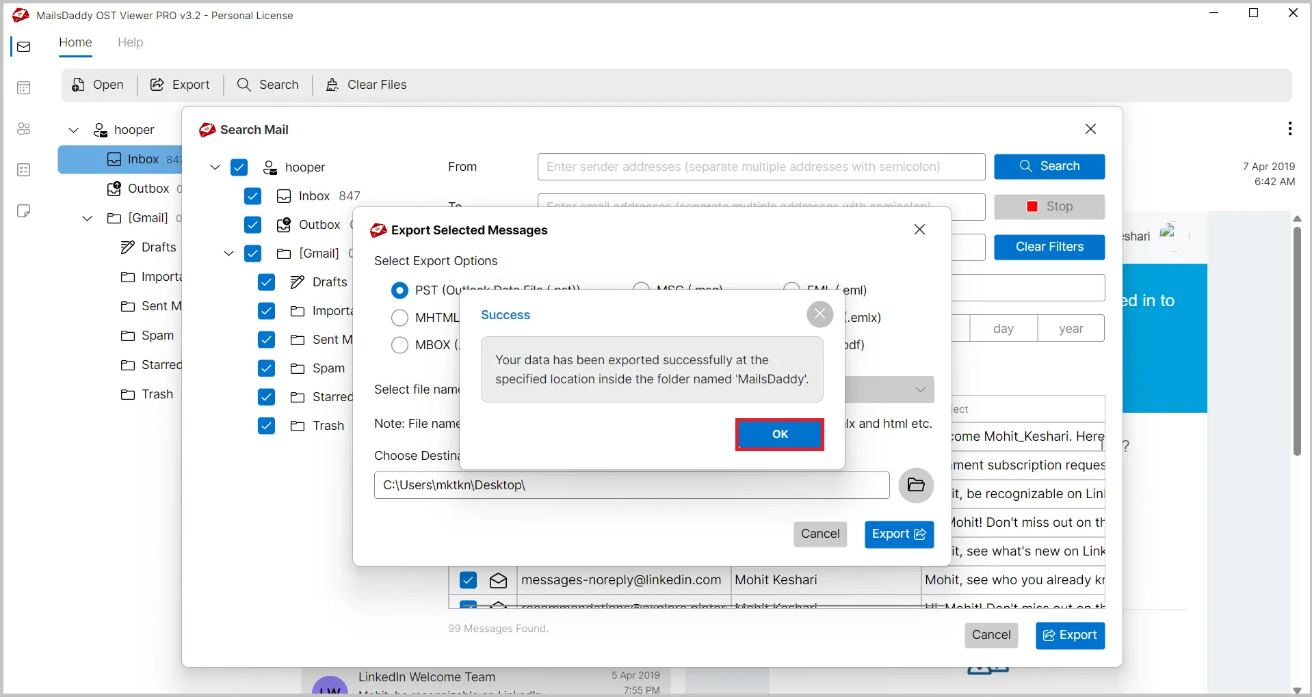Uncheck the Outbox checkbox in Search Mail

click(x=252, y=225)
